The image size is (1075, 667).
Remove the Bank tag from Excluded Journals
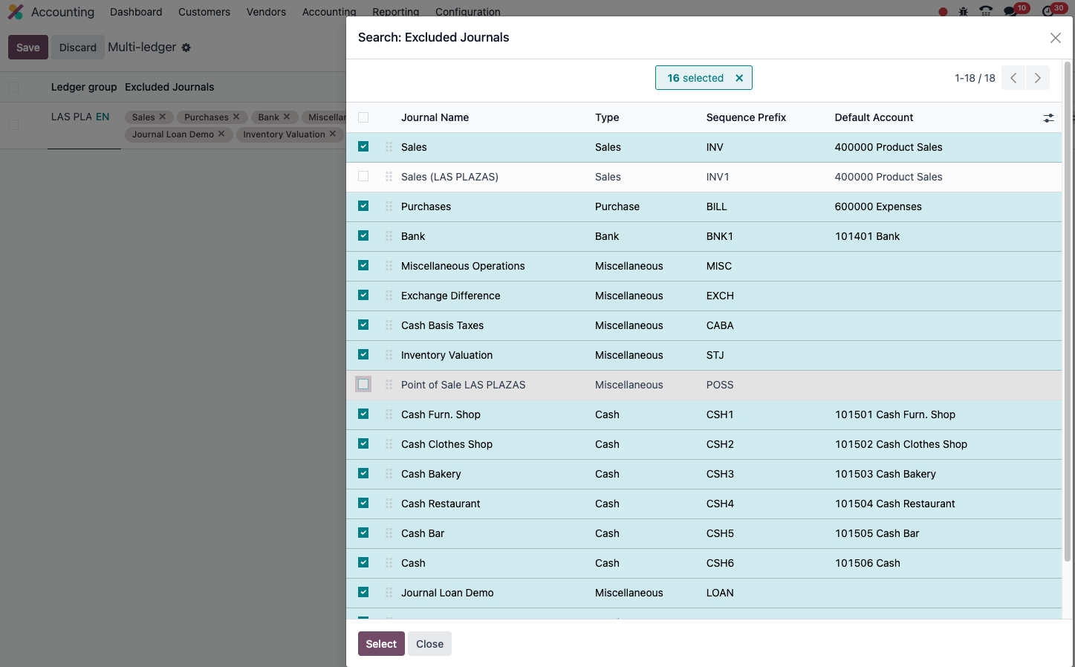coord(287,117)
